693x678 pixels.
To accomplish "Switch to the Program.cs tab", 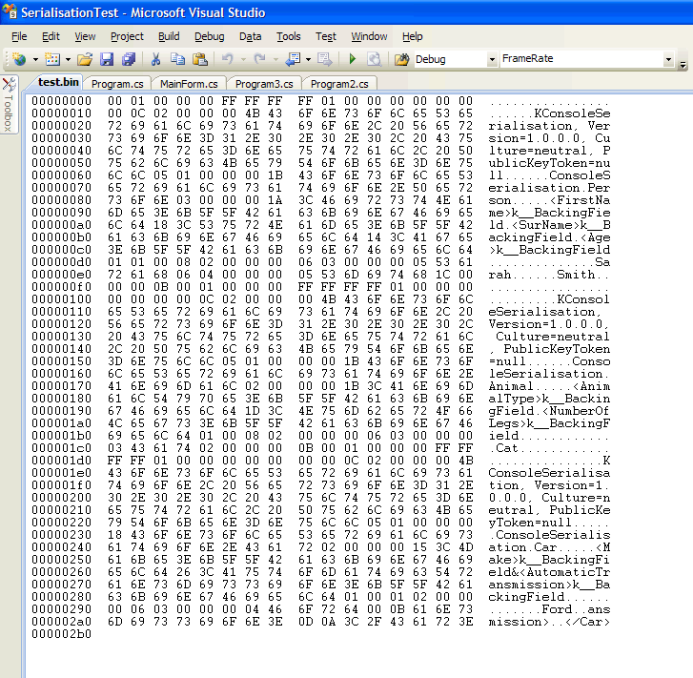I will coord(117,84).
